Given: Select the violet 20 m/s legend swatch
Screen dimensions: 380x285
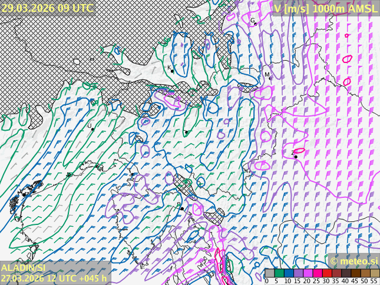Looking at the screenshot, I should click(x=306, y=273).
